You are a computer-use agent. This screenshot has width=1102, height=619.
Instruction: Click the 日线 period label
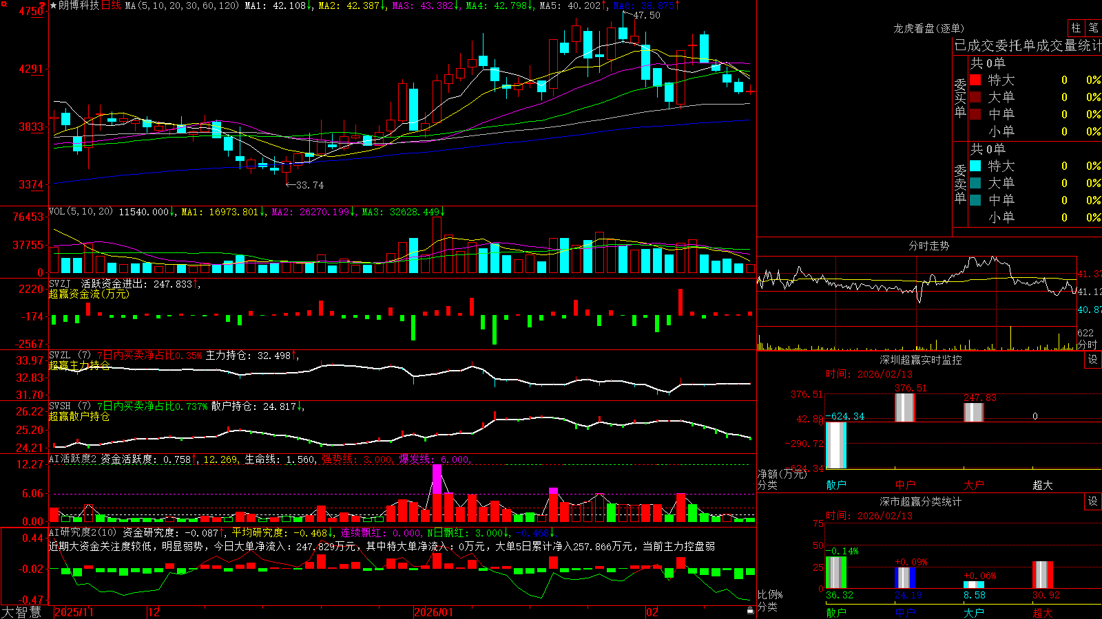point(111,6)
